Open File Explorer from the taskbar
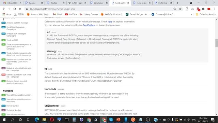 44,120
